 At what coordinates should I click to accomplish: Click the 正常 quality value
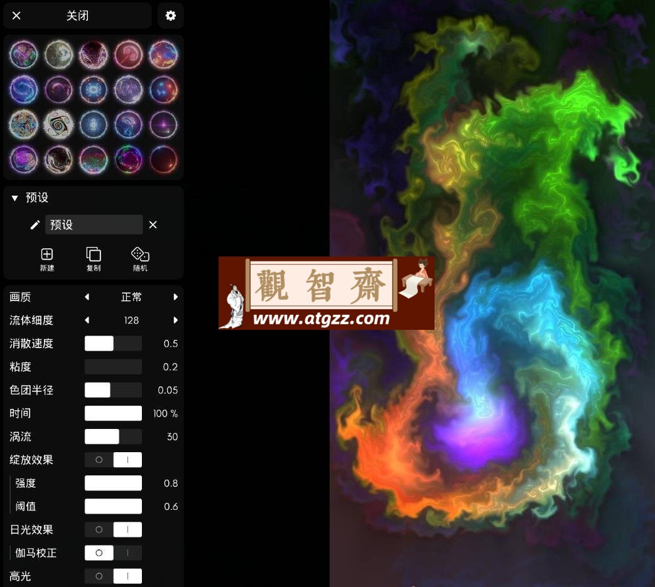[x=131, y=297]
